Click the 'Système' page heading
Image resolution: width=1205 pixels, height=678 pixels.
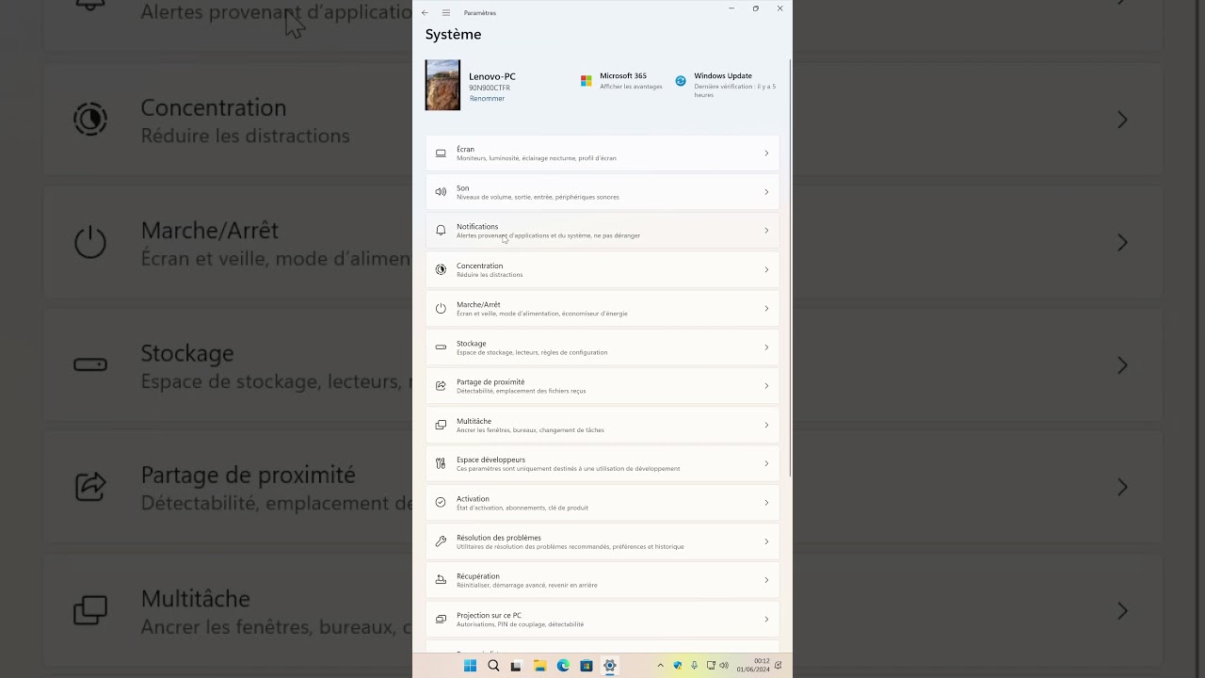click(x=453, y=35)
